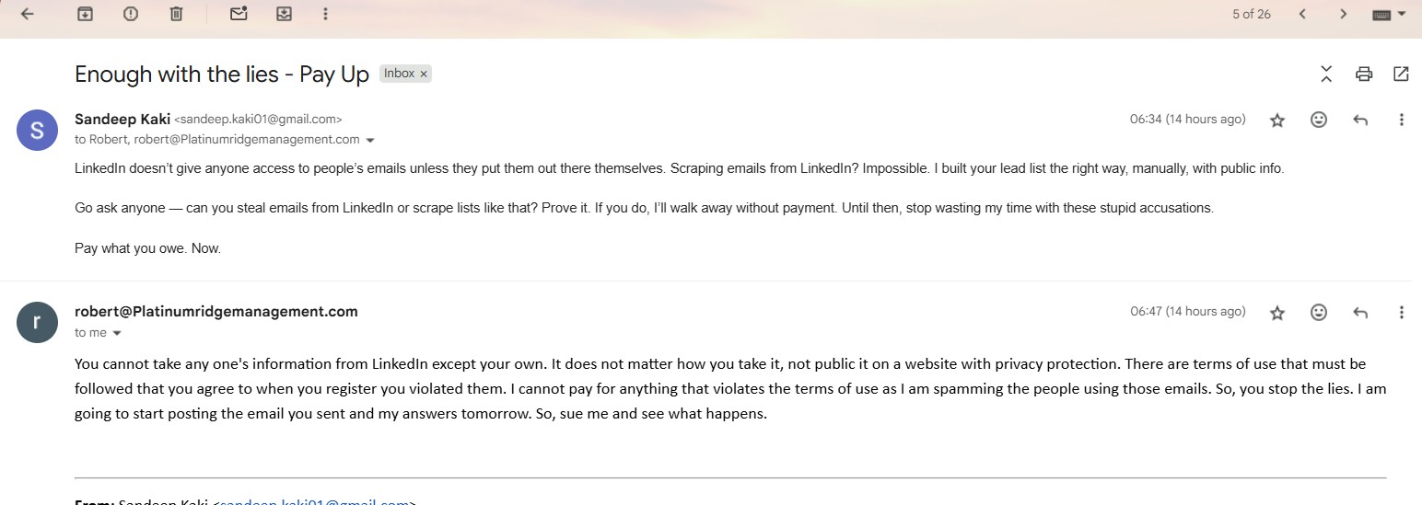
Task: Add emoji reaction to Sandeep's message
Action: pos(1319,120)
